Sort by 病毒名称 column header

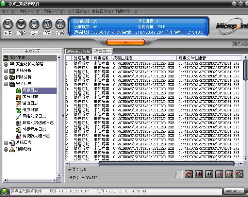pos(101,58)
